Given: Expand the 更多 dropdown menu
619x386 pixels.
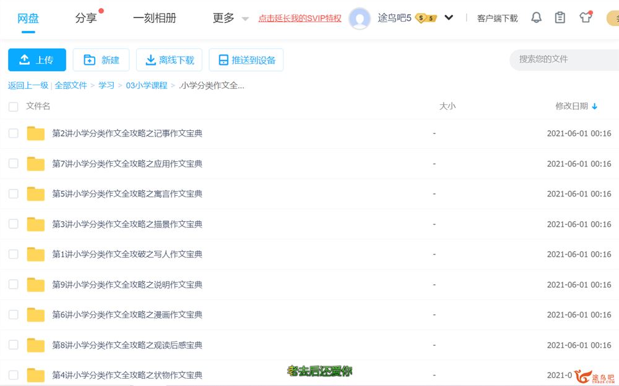Looking at the screenshot, I should 230,19.
